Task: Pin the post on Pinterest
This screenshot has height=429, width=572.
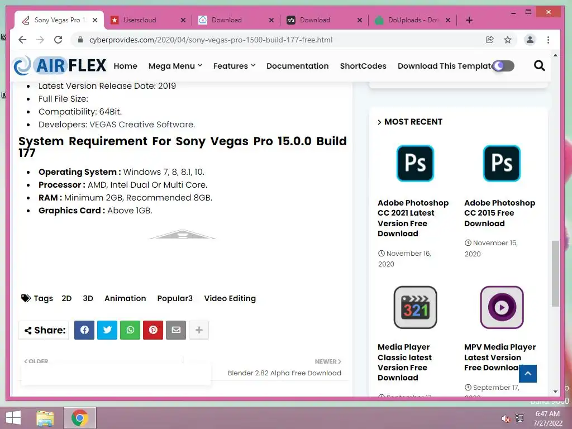Action: pos(153,330)
